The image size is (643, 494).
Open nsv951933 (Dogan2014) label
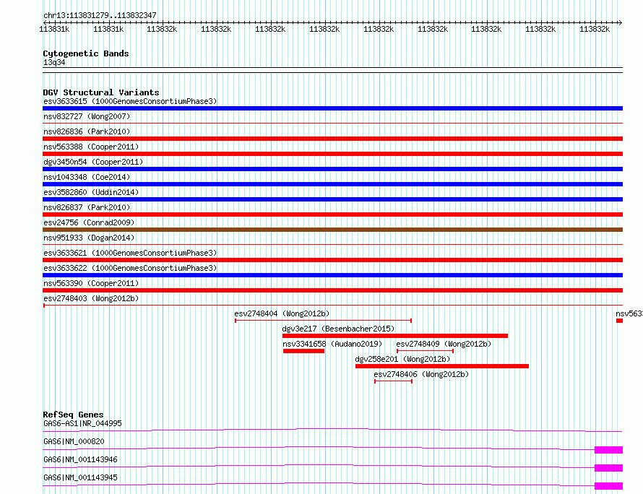click(89, 238)
